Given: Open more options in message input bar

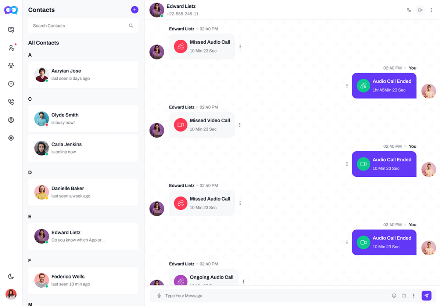Looking at the screenshot, I should click(x=414, y=296).
